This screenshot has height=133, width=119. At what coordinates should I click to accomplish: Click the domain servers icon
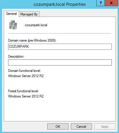click(x=13, y=25)
